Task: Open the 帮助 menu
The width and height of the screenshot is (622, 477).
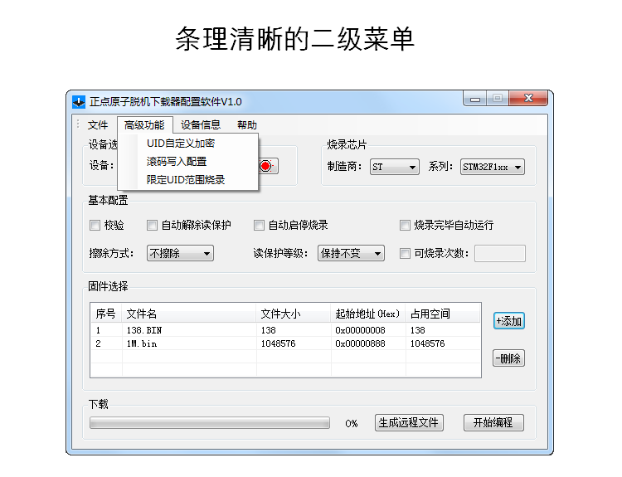Action: point(247,125)
